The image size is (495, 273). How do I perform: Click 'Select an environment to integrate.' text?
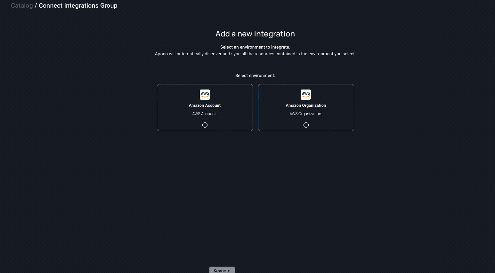255,47
